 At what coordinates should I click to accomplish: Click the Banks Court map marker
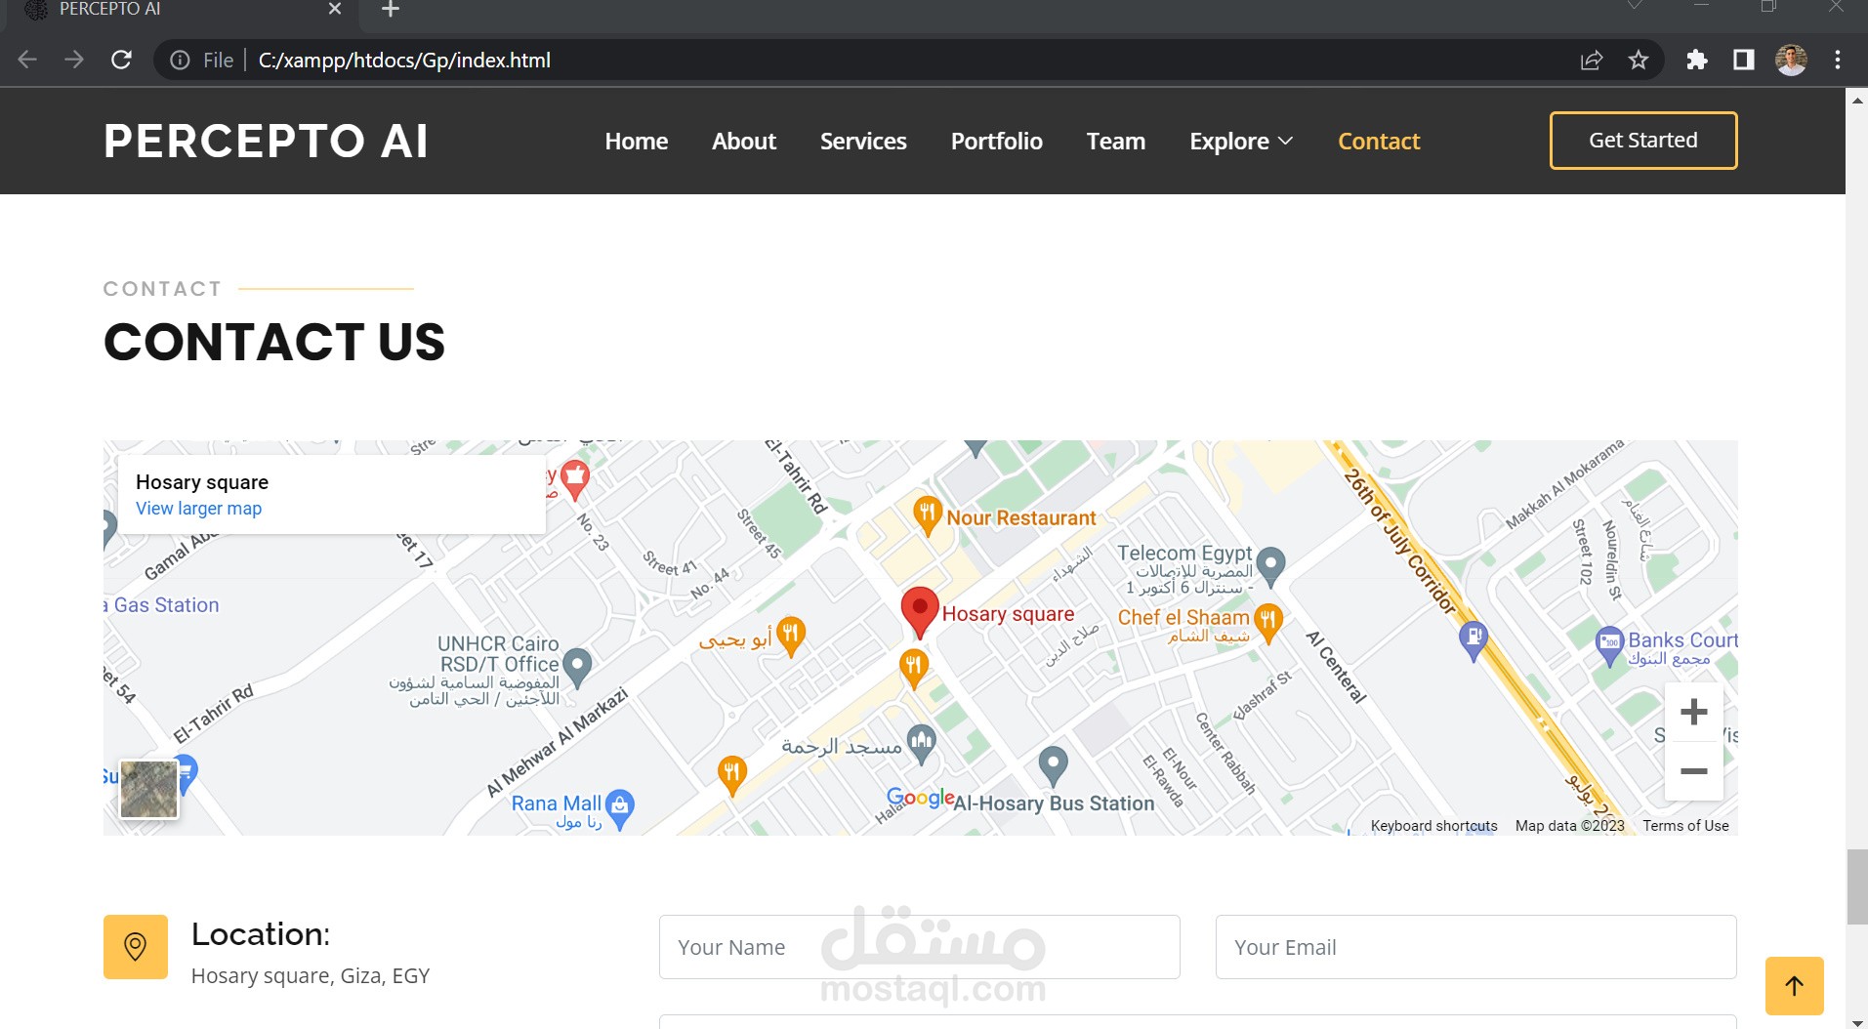point(1609,645)
